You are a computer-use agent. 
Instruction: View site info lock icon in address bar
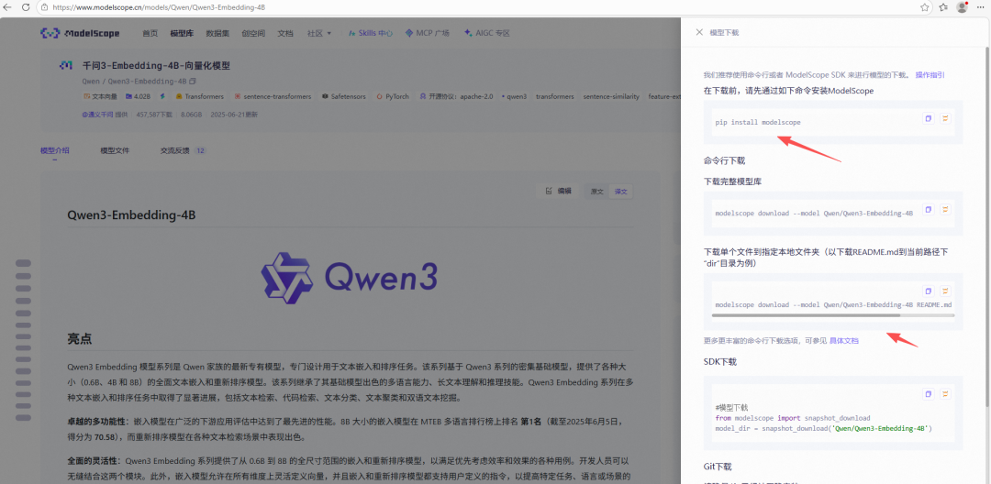point(46,7)
